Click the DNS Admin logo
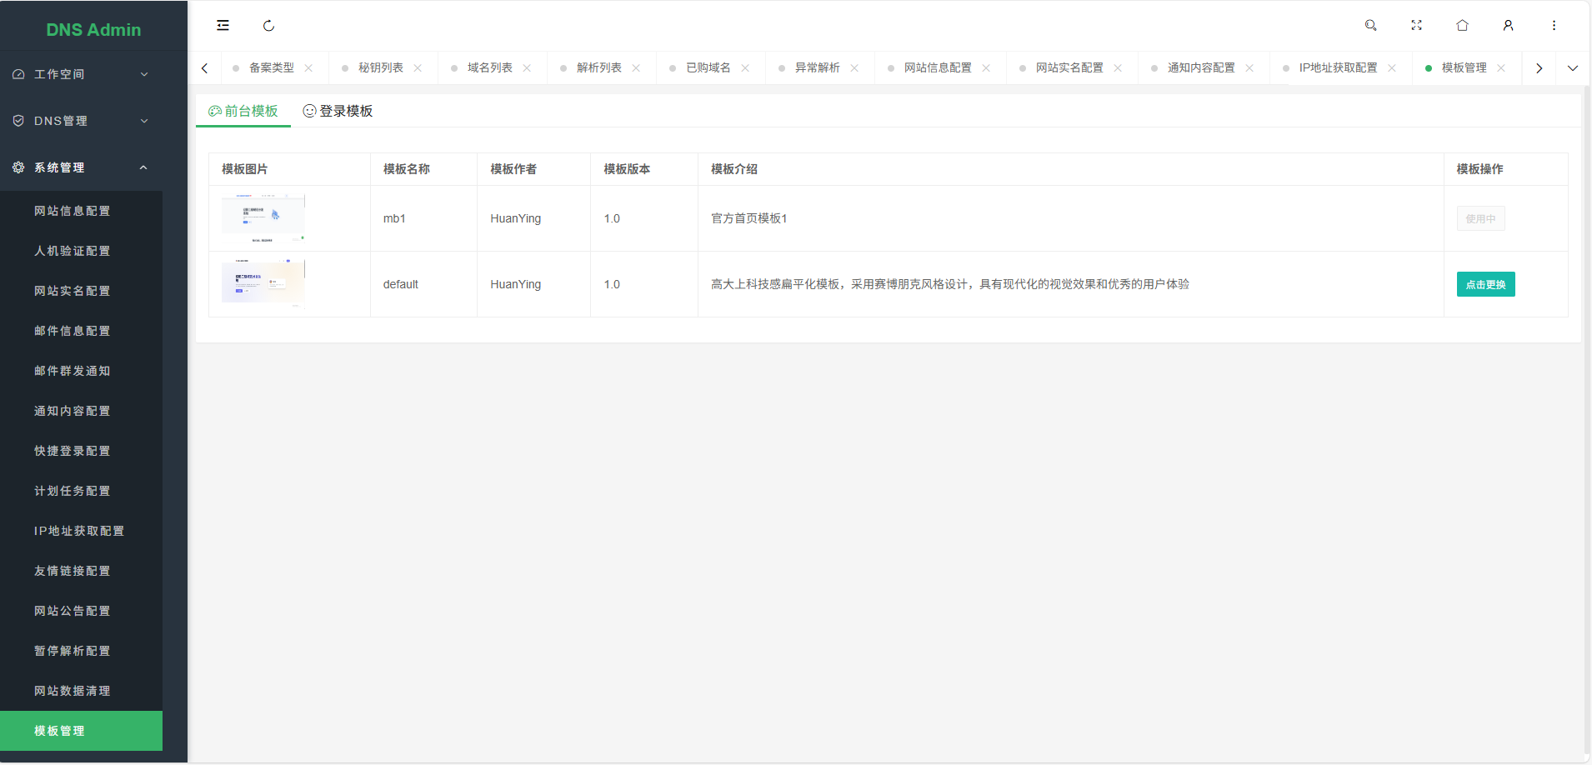 click(x=93, y=29)
